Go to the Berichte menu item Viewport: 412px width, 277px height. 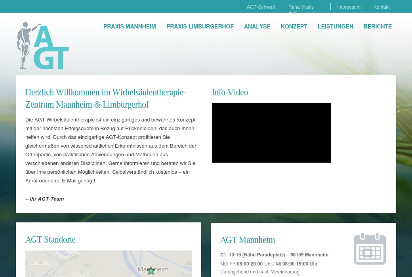tap(378, 27)
